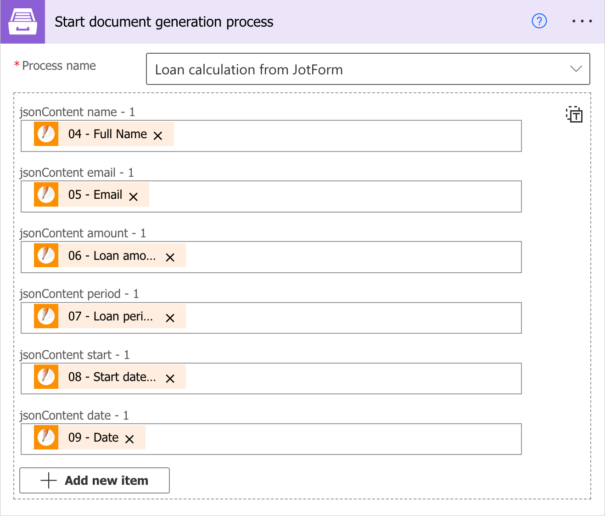605x516 pixels.
Task: Click the jsonContent date - 1 label
Action: (74, 415)
